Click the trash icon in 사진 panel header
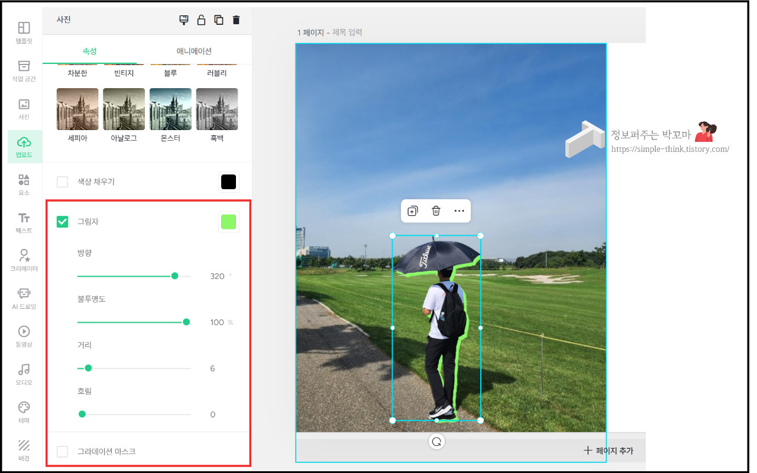Screen dimensions: 757x473 (236, 20)
